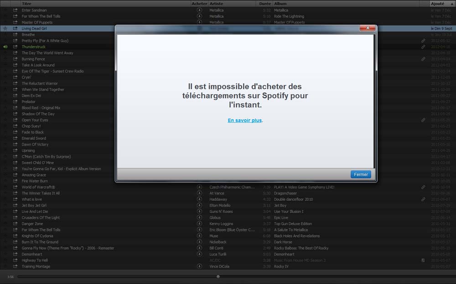Viewport: 456px width, 284px height.
Task: Click the buy icon for Demonheart
Action: click(200, 254)
